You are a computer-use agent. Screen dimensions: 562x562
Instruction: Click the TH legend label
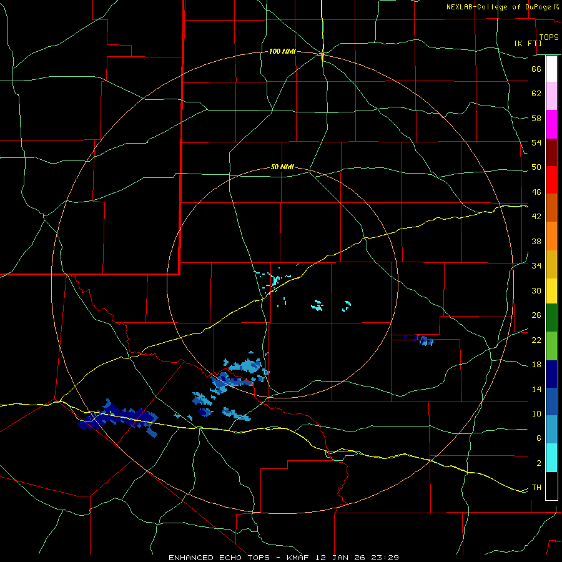[536, 488]
